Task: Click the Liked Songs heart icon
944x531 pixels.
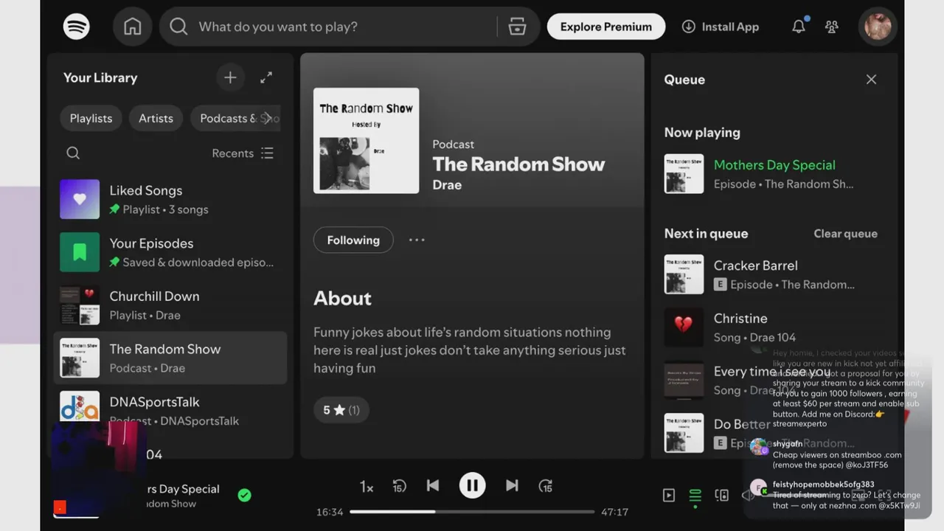Action: (x=80, y=199)
